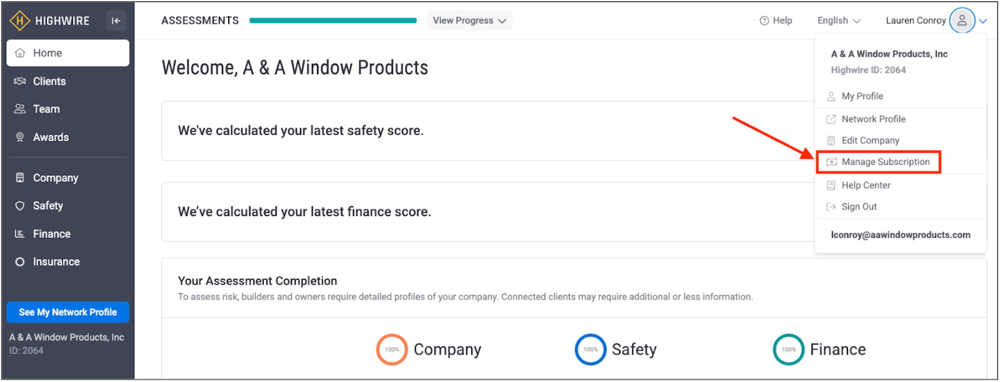Viewport: 1000px width, 382px height.
Task: Toggle the chevron beside the user avatar
Action: [983, 21]
